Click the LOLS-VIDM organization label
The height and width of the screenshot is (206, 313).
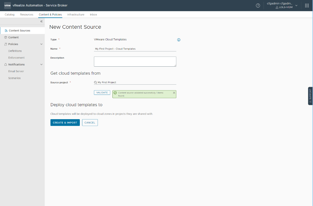[286, 7]
